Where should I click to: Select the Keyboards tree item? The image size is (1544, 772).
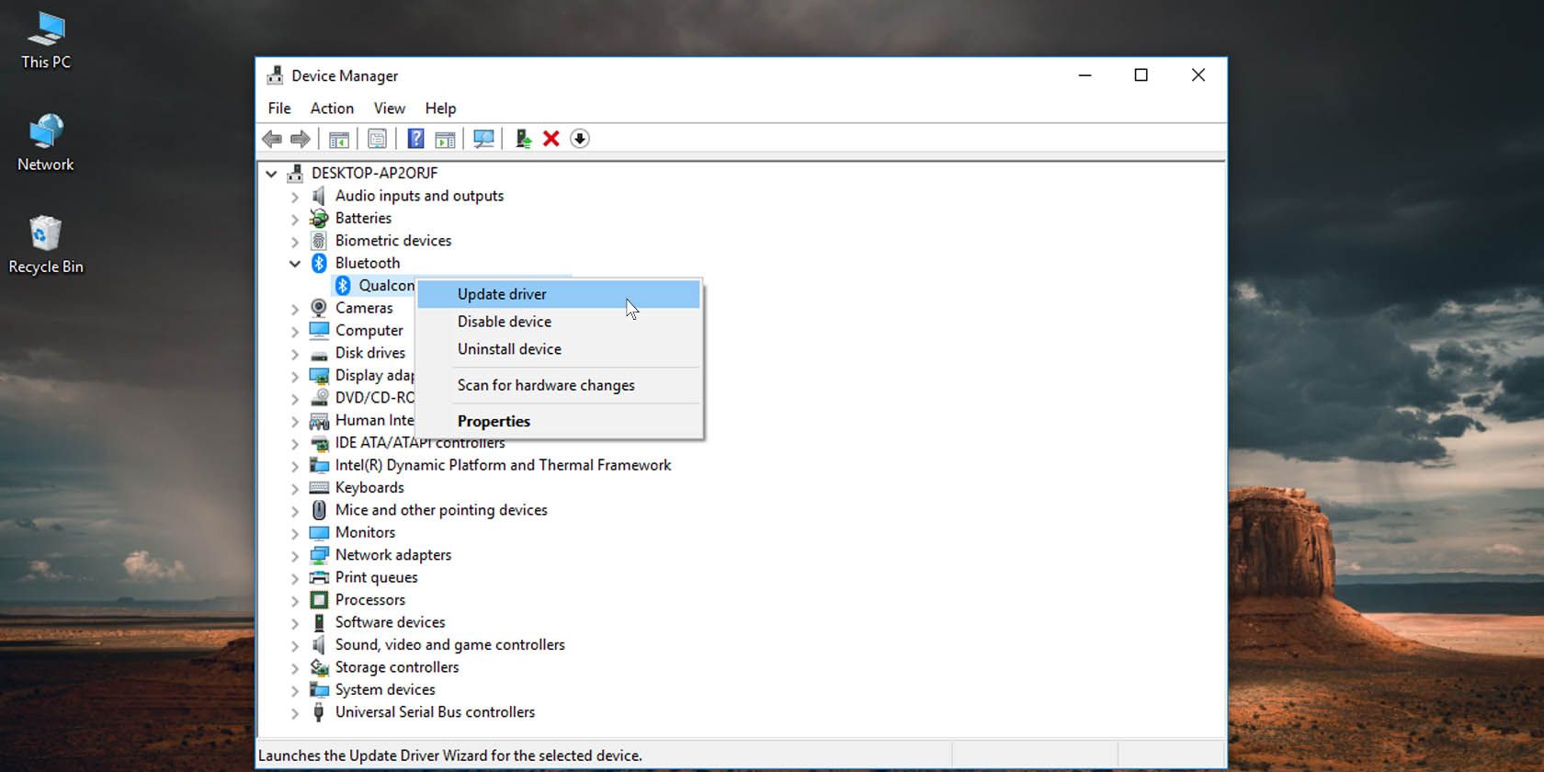(369, 488)
